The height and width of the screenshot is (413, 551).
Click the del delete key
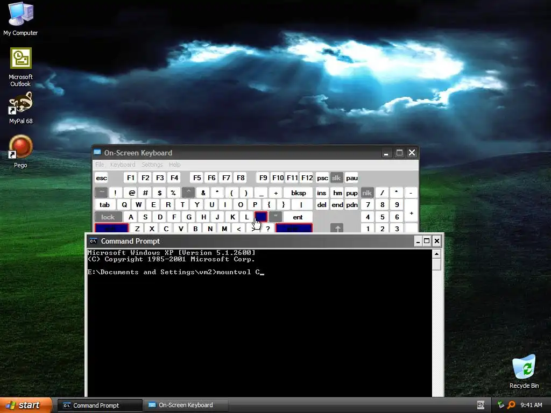(322, 205)
